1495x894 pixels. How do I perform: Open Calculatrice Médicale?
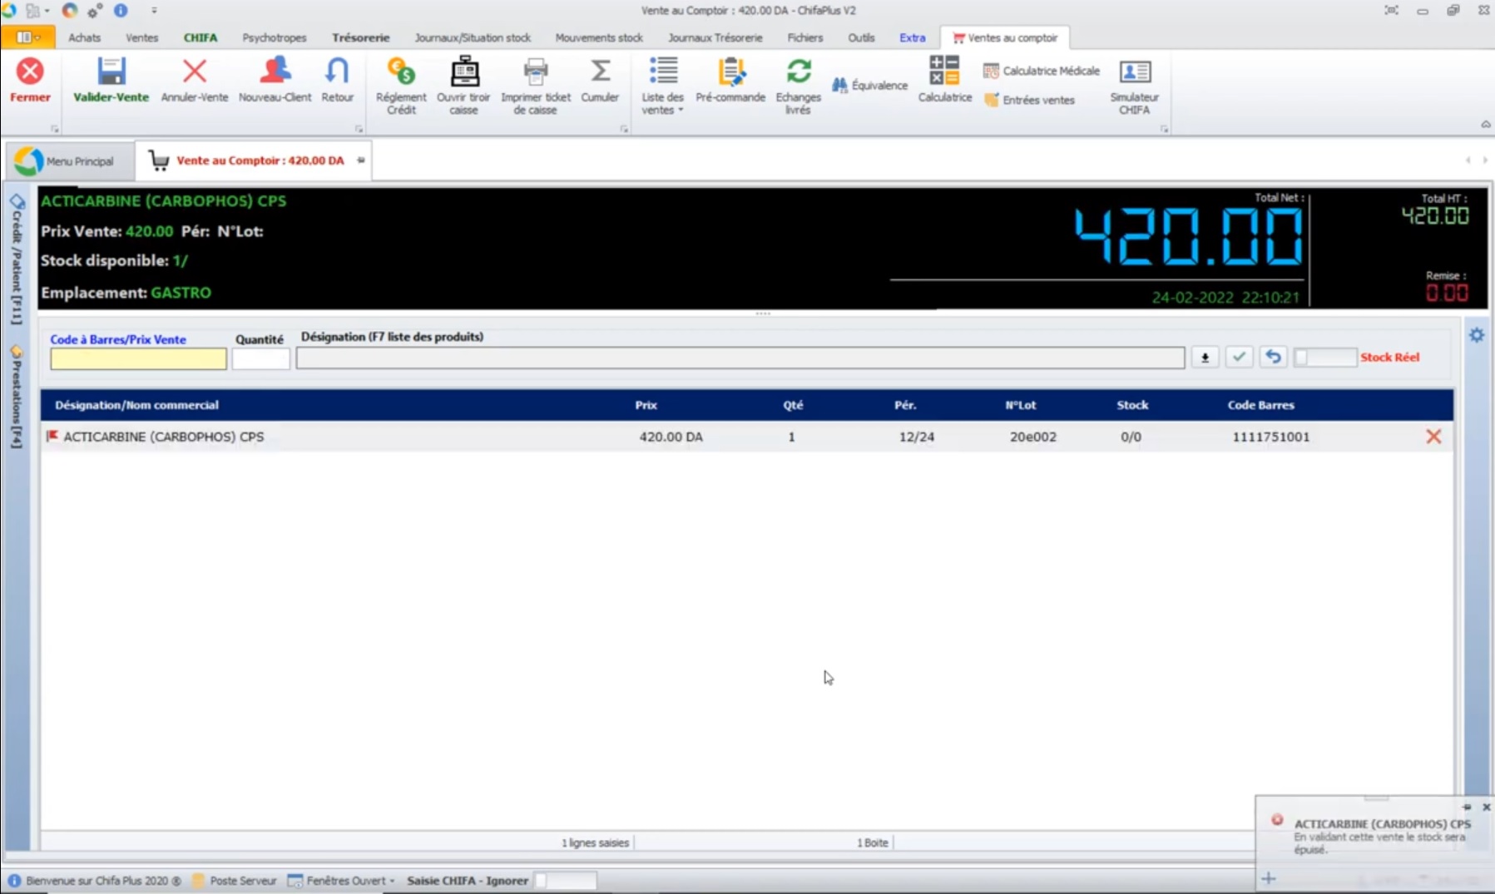coord(1042,71)
